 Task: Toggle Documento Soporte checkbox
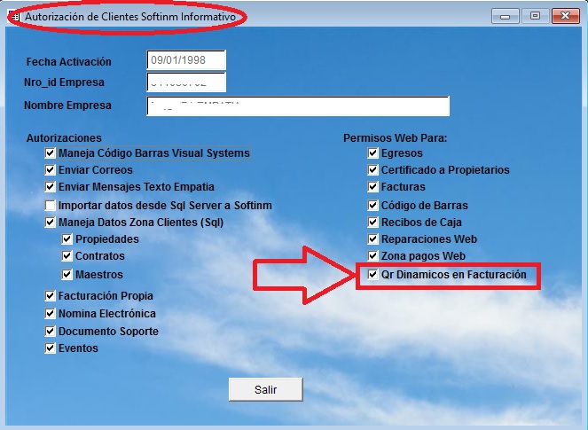50,332
